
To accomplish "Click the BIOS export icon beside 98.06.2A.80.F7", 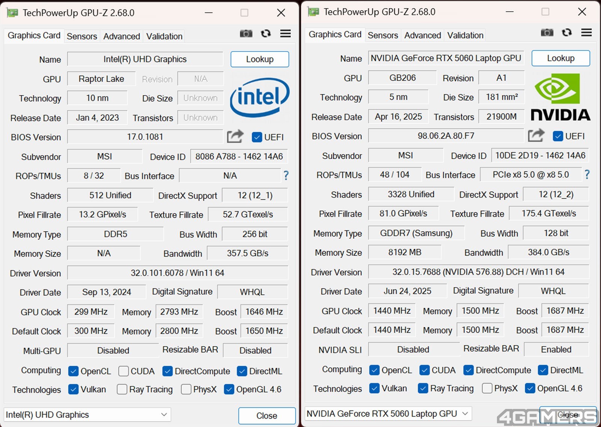I will (536, 135).
